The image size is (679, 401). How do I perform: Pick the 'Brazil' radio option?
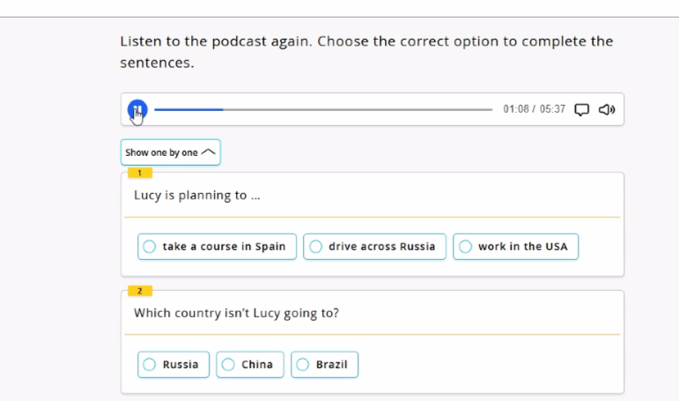324,364
